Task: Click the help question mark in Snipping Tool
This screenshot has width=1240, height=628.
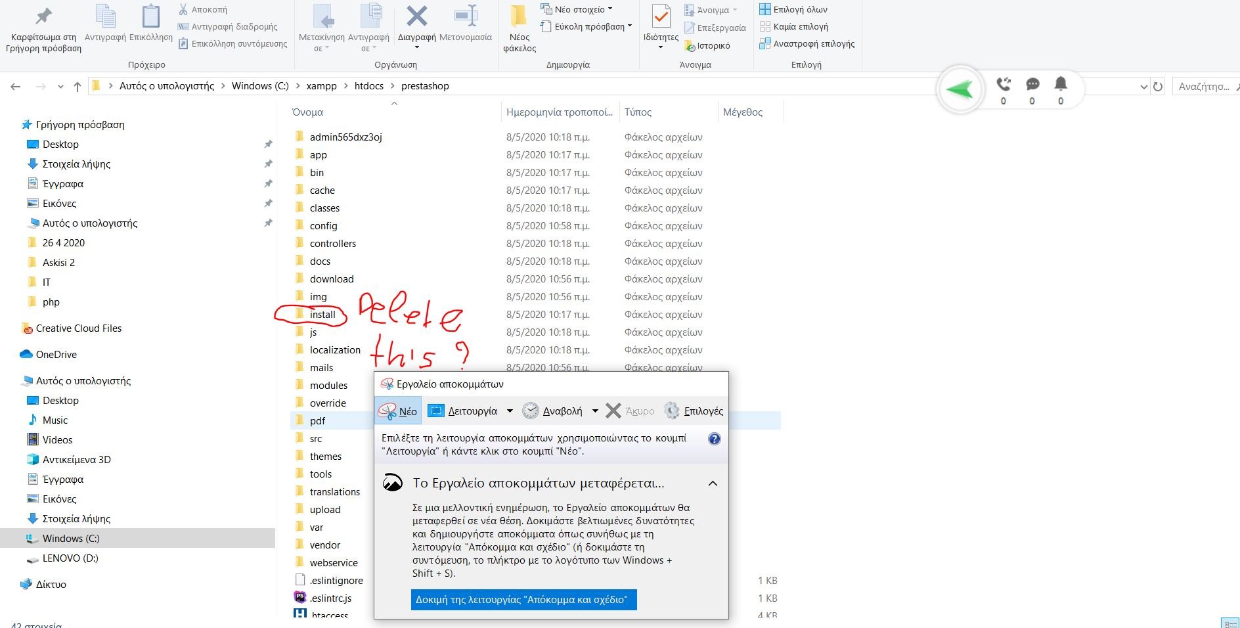Action: click(715, 439)
